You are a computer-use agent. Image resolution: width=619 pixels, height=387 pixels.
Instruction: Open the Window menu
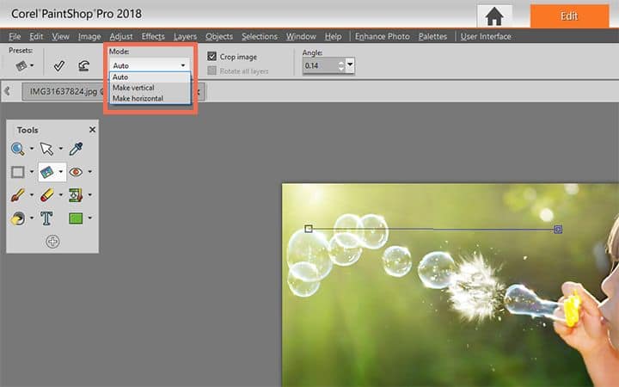click(x=301, y=37)
